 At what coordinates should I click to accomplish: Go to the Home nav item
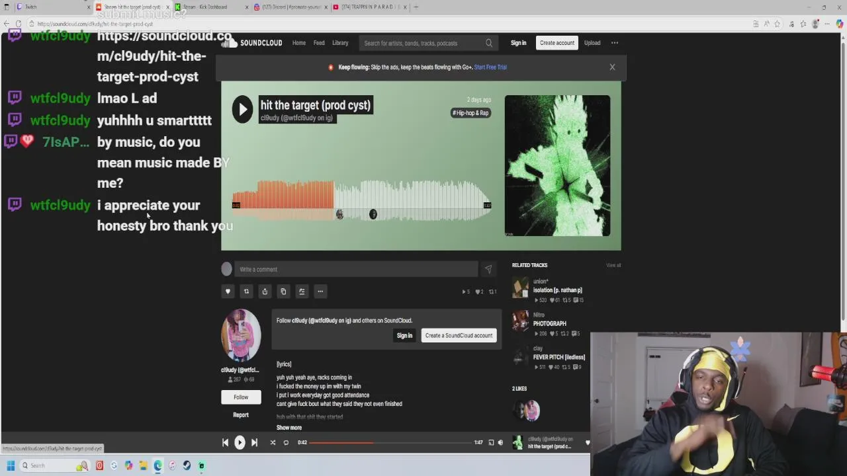point(299,43)
